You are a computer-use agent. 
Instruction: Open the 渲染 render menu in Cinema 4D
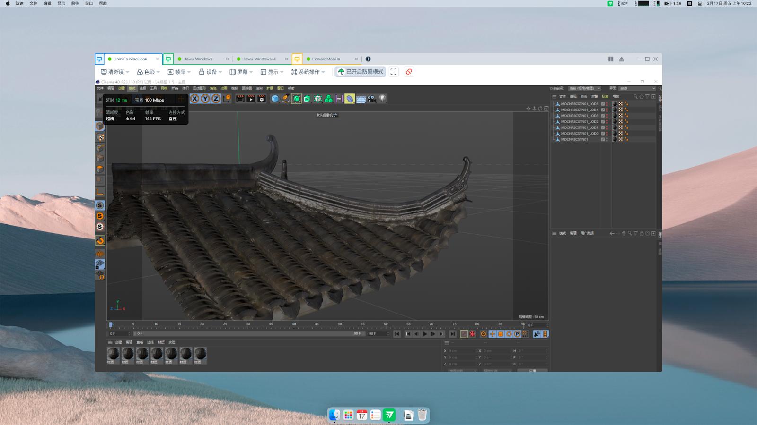tap(259, 88)
